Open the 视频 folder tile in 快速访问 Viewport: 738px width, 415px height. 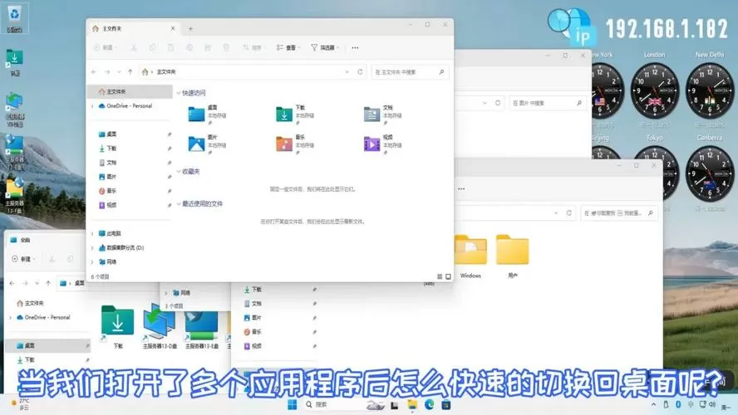coord(382,144)
